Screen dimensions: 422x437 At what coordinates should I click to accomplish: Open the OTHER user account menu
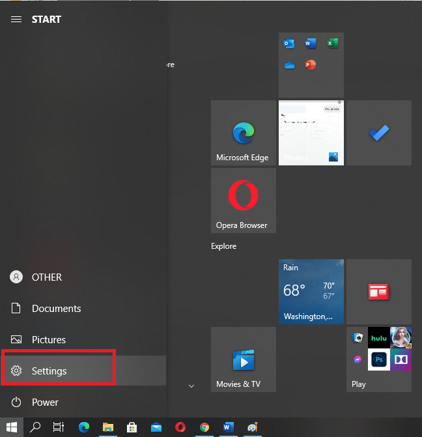[x=36, y=277]
